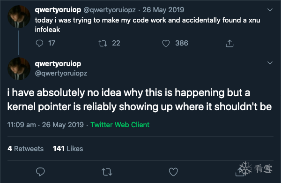Click the 11:09 am timestamp of the tweet
281x183 pixels.
tap(22, 125)
